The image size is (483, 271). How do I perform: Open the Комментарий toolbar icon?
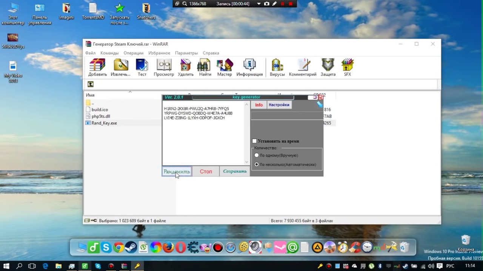(x=303, y=68)
